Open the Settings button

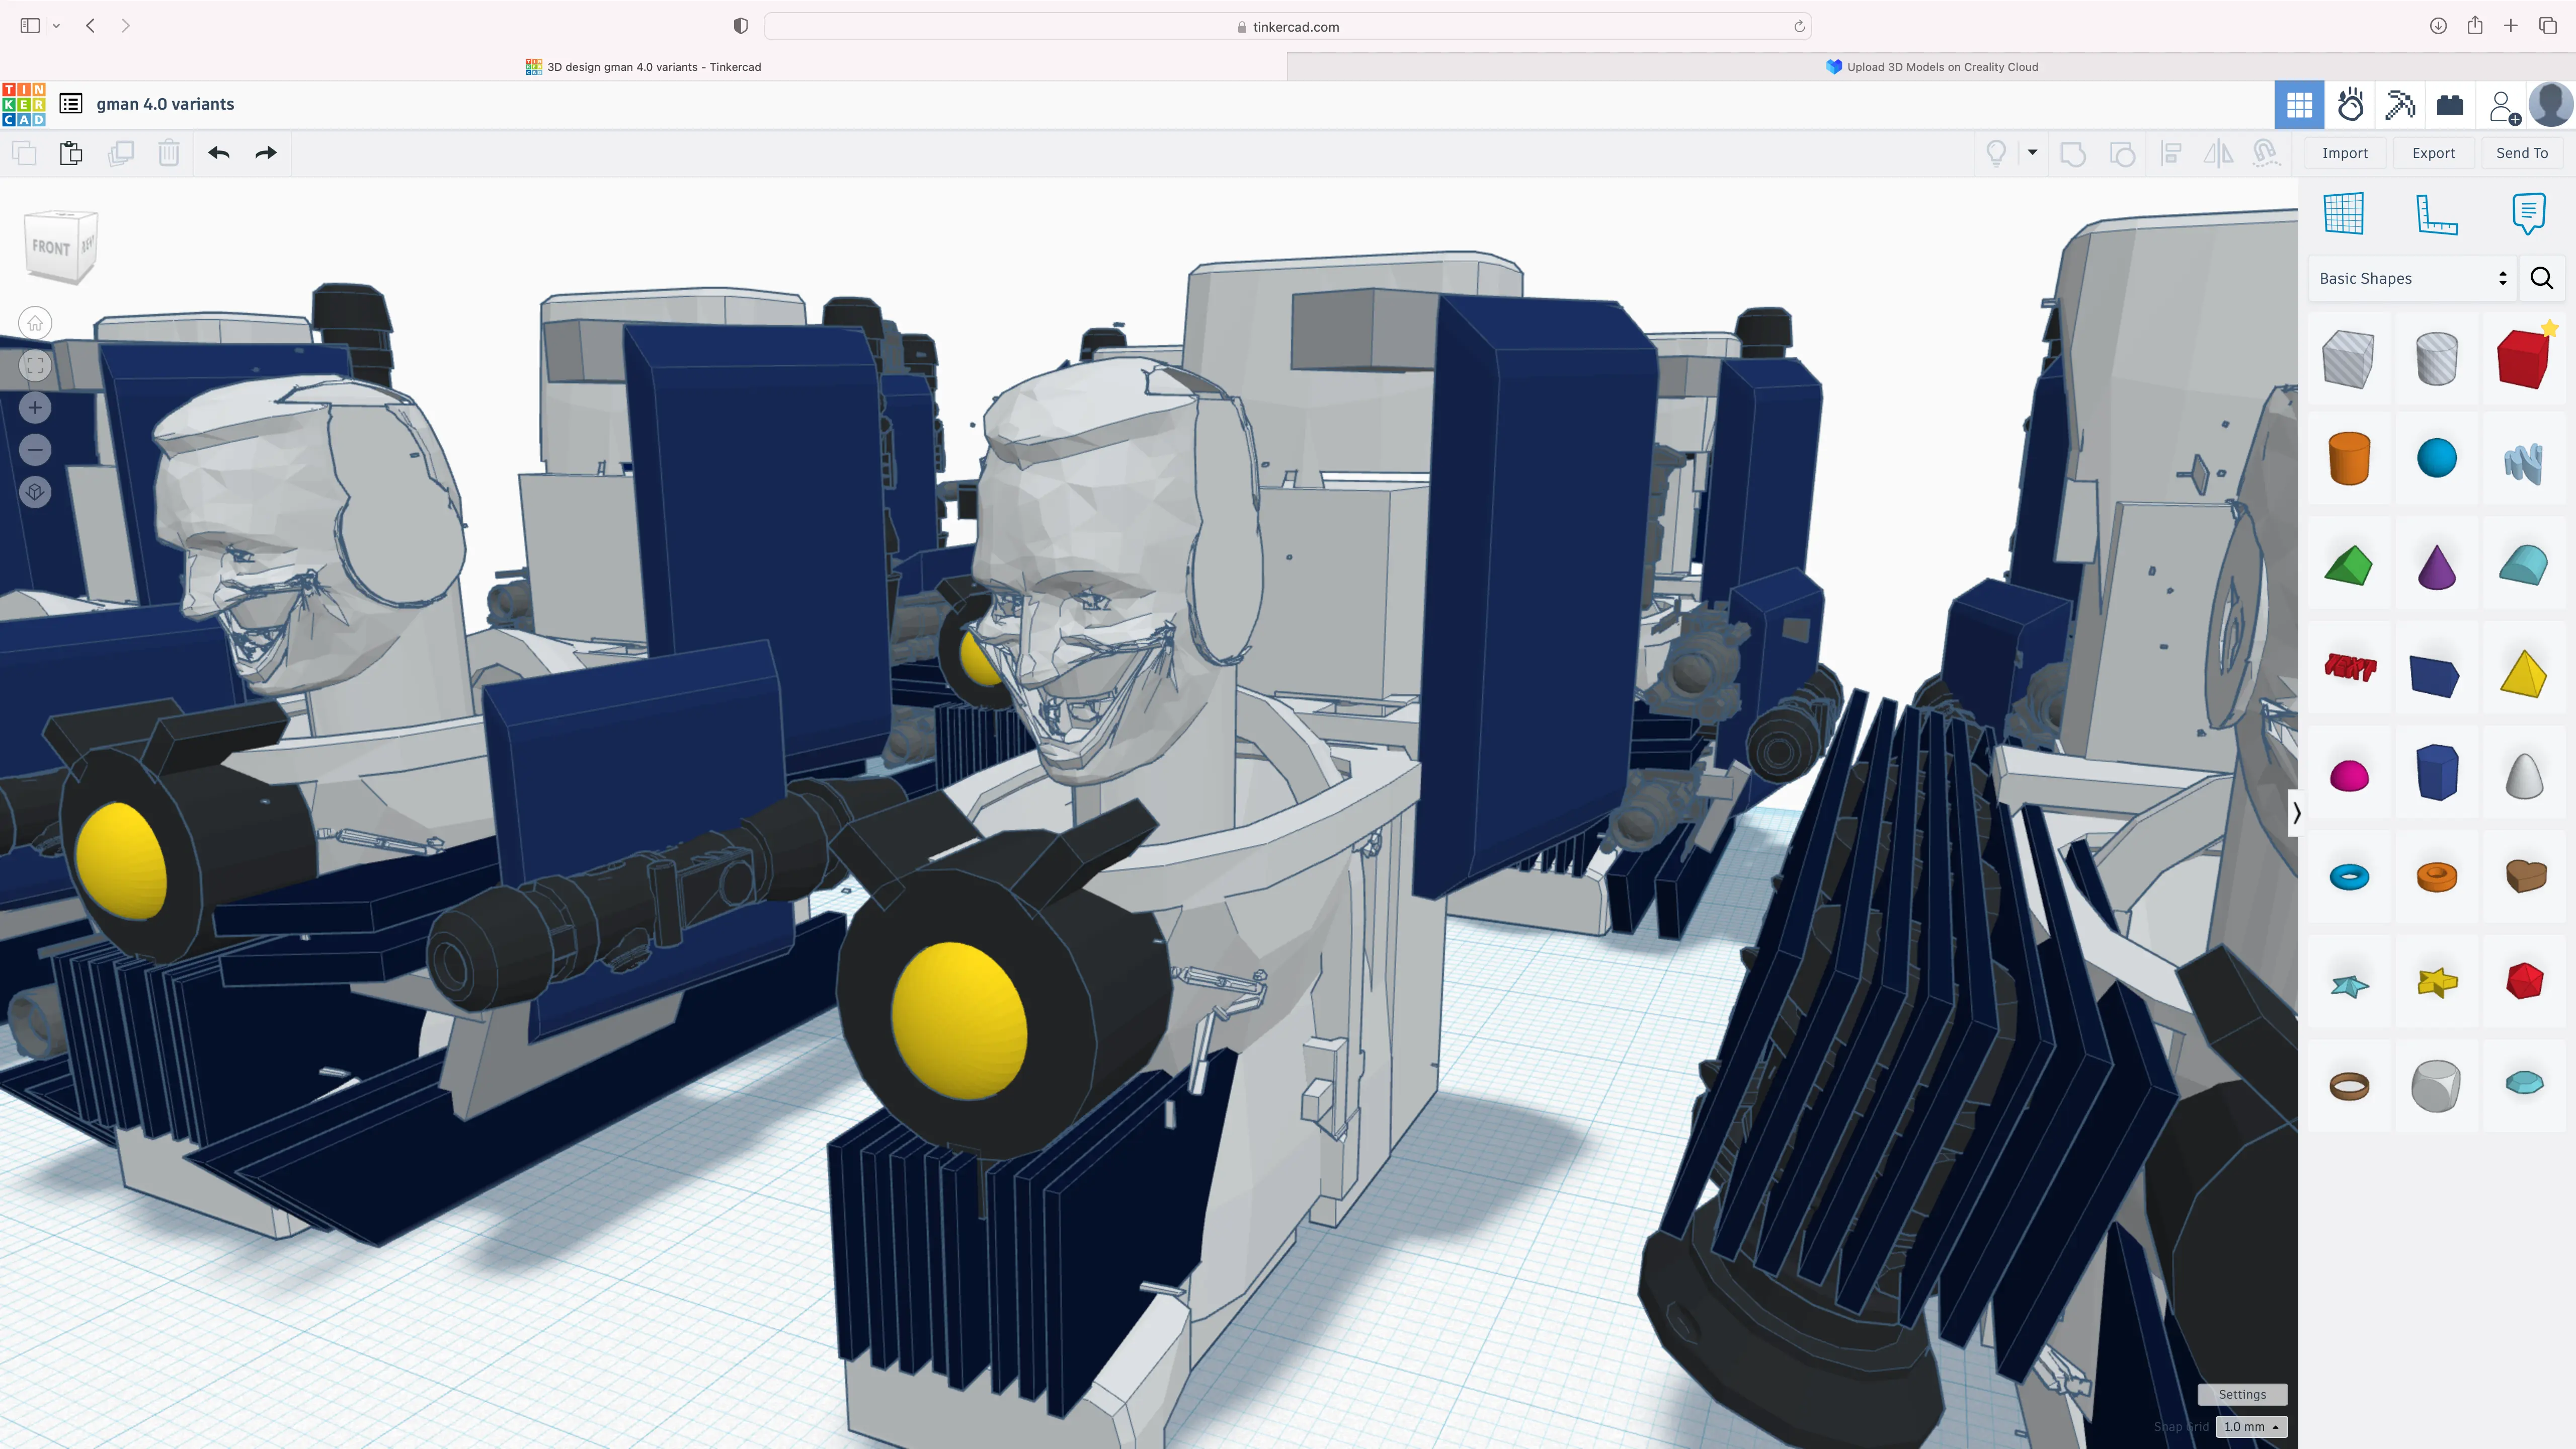click(x=2242, y=1394)
